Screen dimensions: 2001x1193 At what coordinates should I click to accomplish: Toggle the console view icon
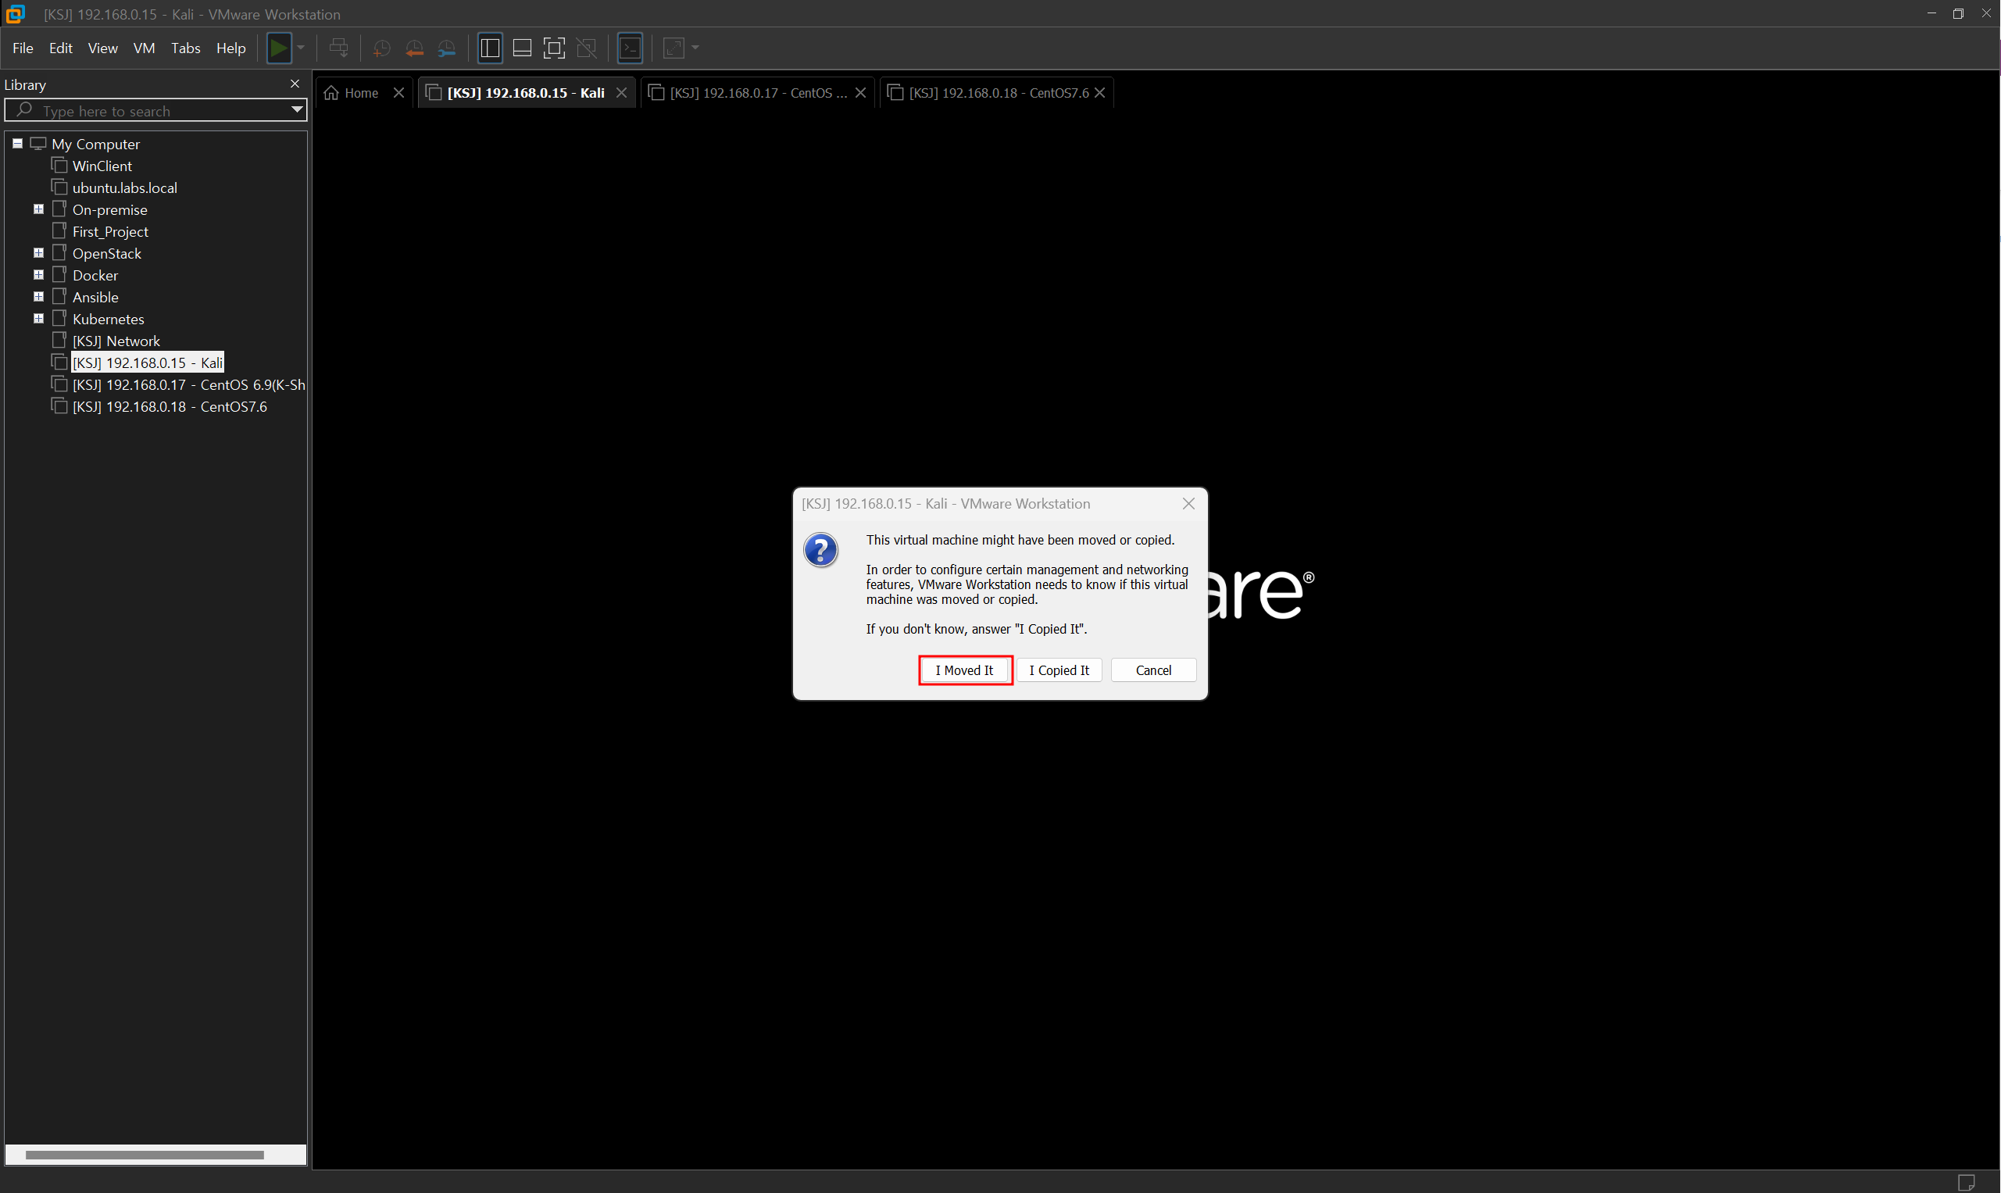click(631, 48)
